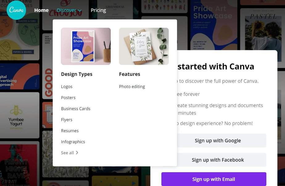Select the Pride Art Showcase design thumbnail
Image resolution: width=285 pixels, height=186 pixels.
pos(86,46)
